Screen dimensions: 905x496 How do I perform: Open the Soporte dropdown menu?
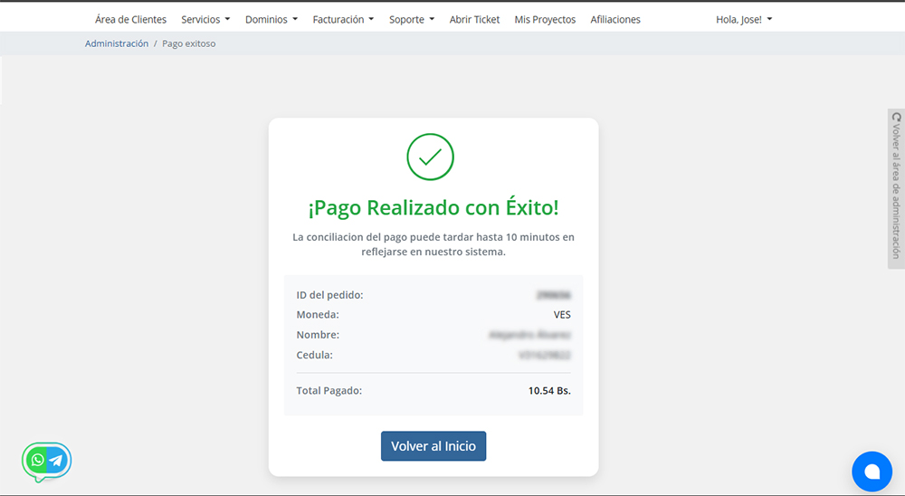click(x=412, y=20)
